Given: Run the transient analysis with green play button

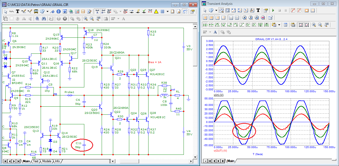Looking at the screenshot, I should (273, 10).
